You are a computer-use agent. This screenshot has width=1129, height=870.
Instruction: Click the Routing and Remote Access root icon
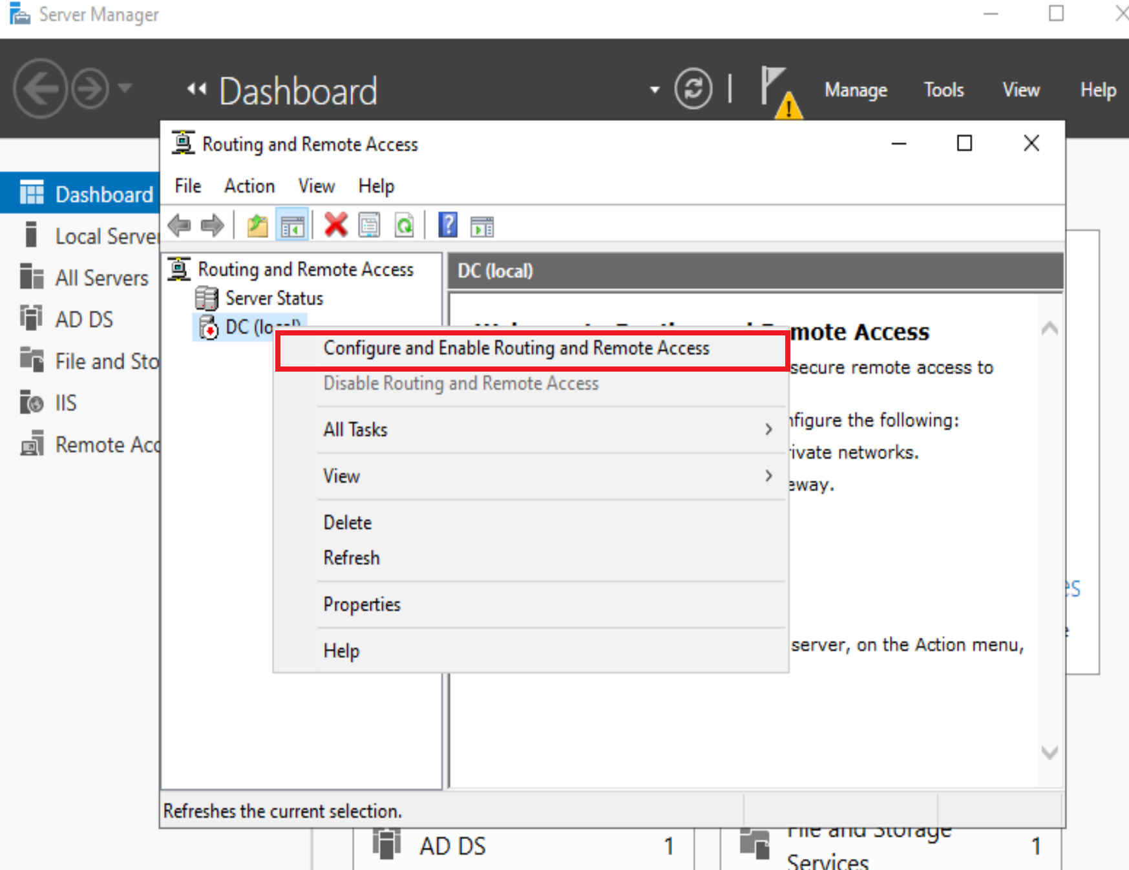click(179, 269)
